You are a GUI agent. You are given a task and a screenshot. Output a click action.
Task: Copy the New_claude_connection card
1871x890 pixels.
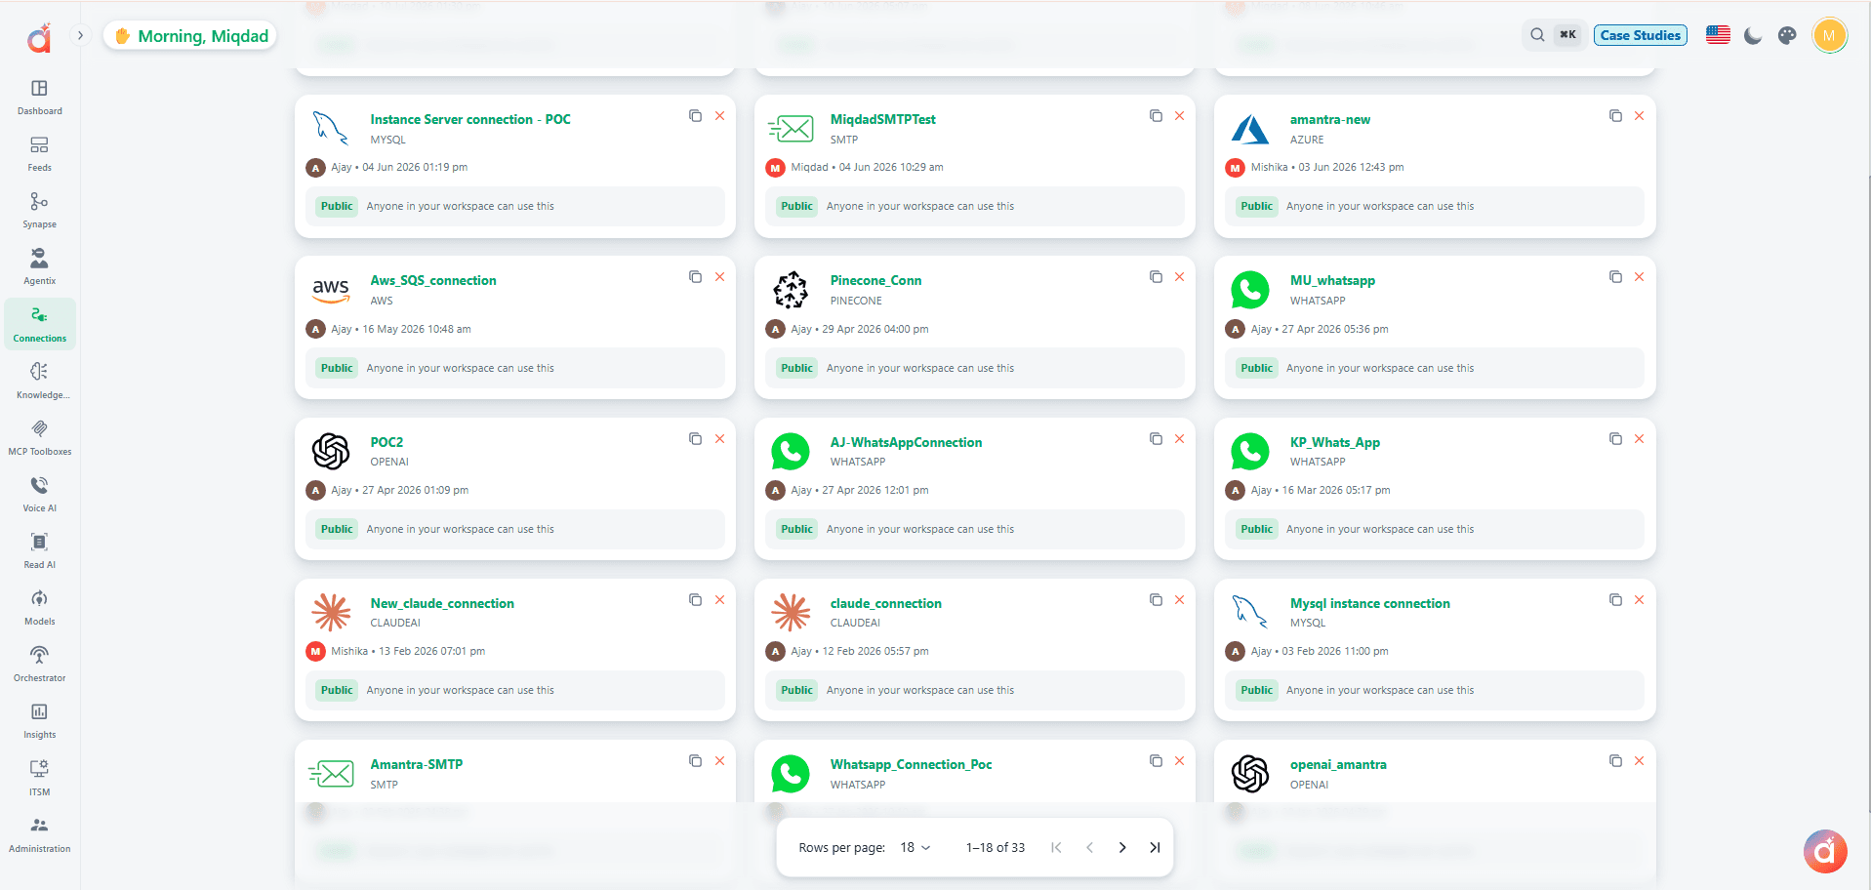pyautogui.click(x=695, y=599)
